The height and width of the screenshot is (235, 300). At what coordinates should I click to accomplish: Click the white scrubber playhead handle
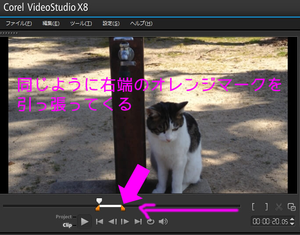pyautogui.click(x=99, y=201)
